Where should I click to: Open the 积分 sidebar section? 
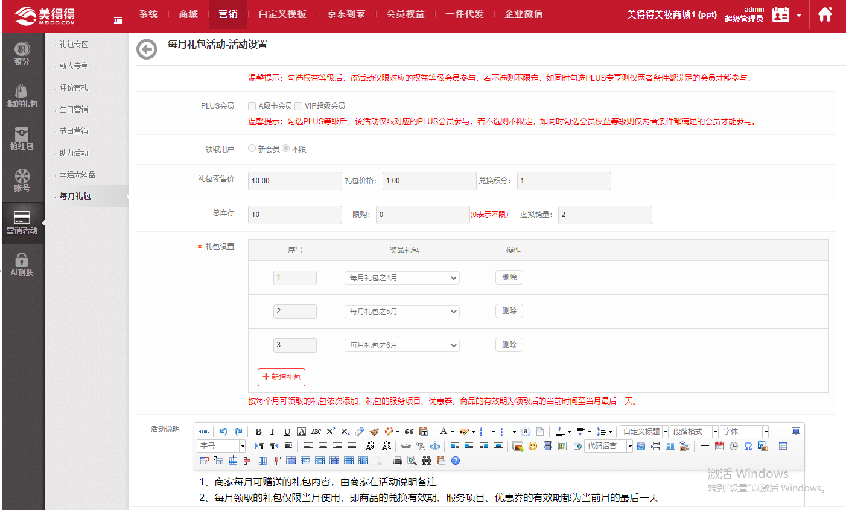(x=22, y=54)
